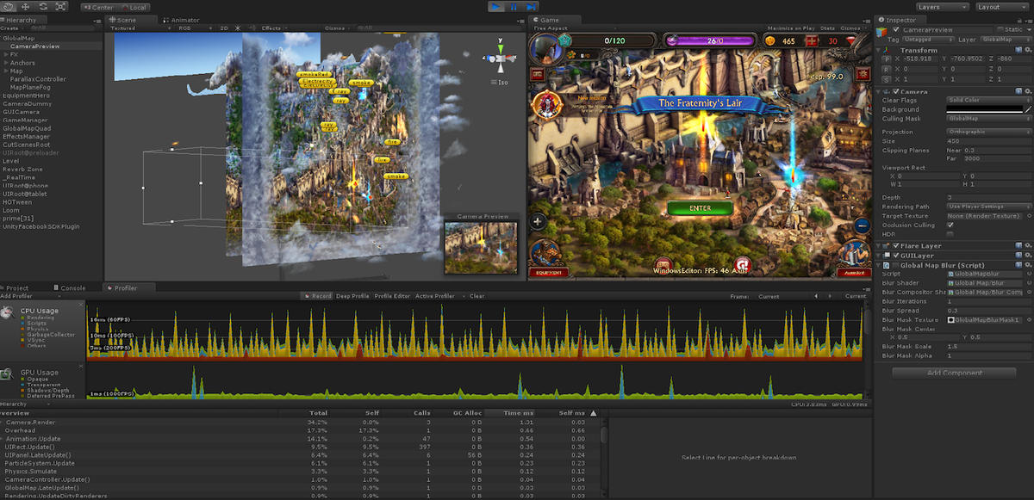Click the profiler Clear button

click(x=477, y=296)
